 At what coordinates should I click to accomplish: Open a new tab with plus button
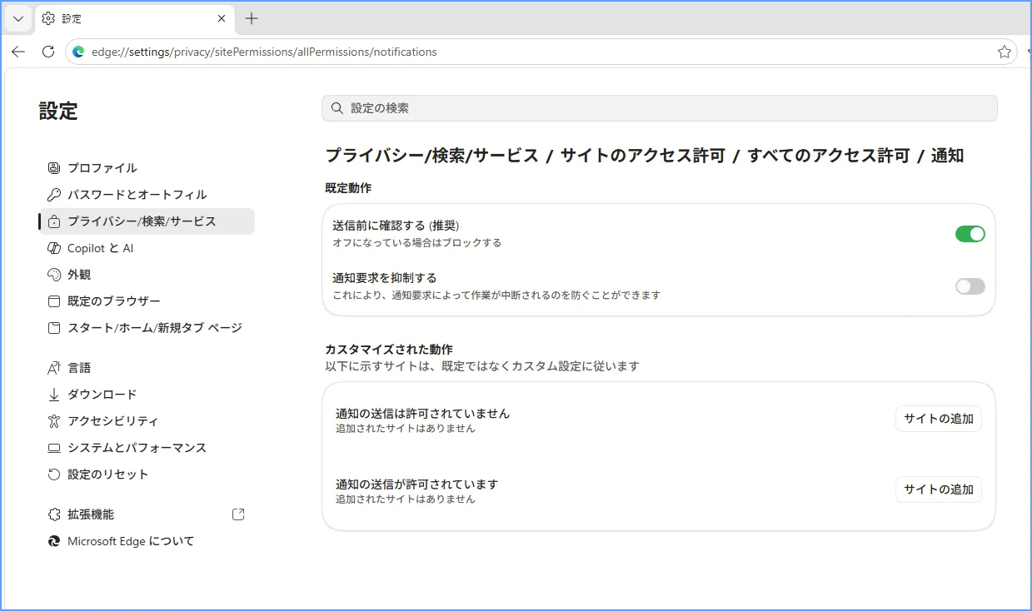(x=252, y=18)
